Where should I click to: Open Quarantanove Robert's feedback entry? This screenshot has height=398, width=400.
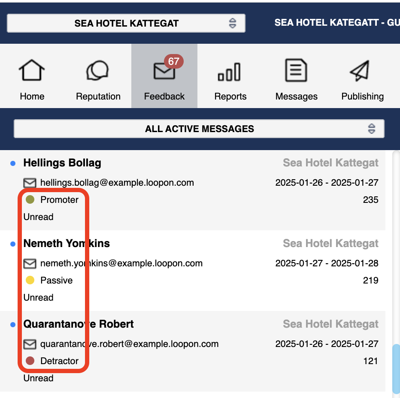[x=79, y=324]
